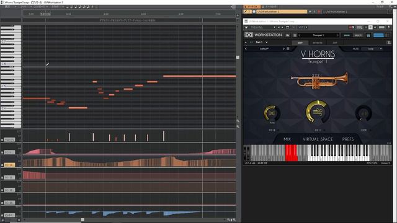Click the vertical scrollbar thumb in piano roll
The height and width of the screenshot is (223, 397).
[238, 58]
